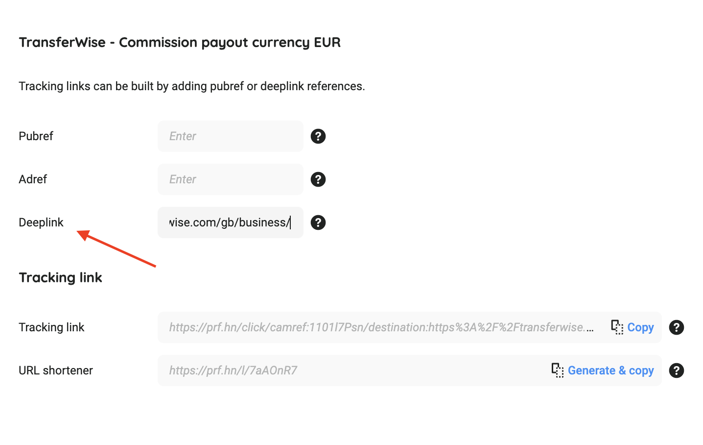
Task: Click the Generate & copy link
Action: 610,371
